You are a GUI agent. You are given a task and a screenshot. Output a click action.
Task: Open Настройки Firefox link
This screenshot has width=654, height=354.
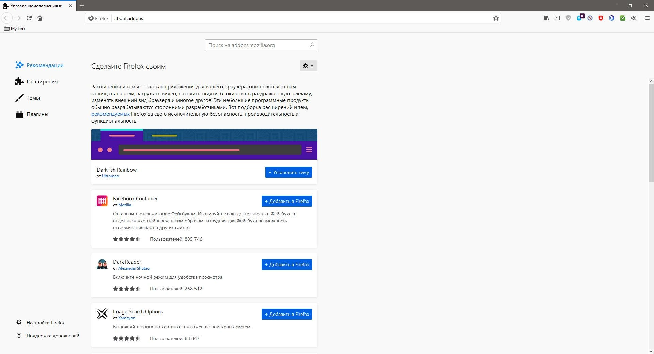coord(41,322)
